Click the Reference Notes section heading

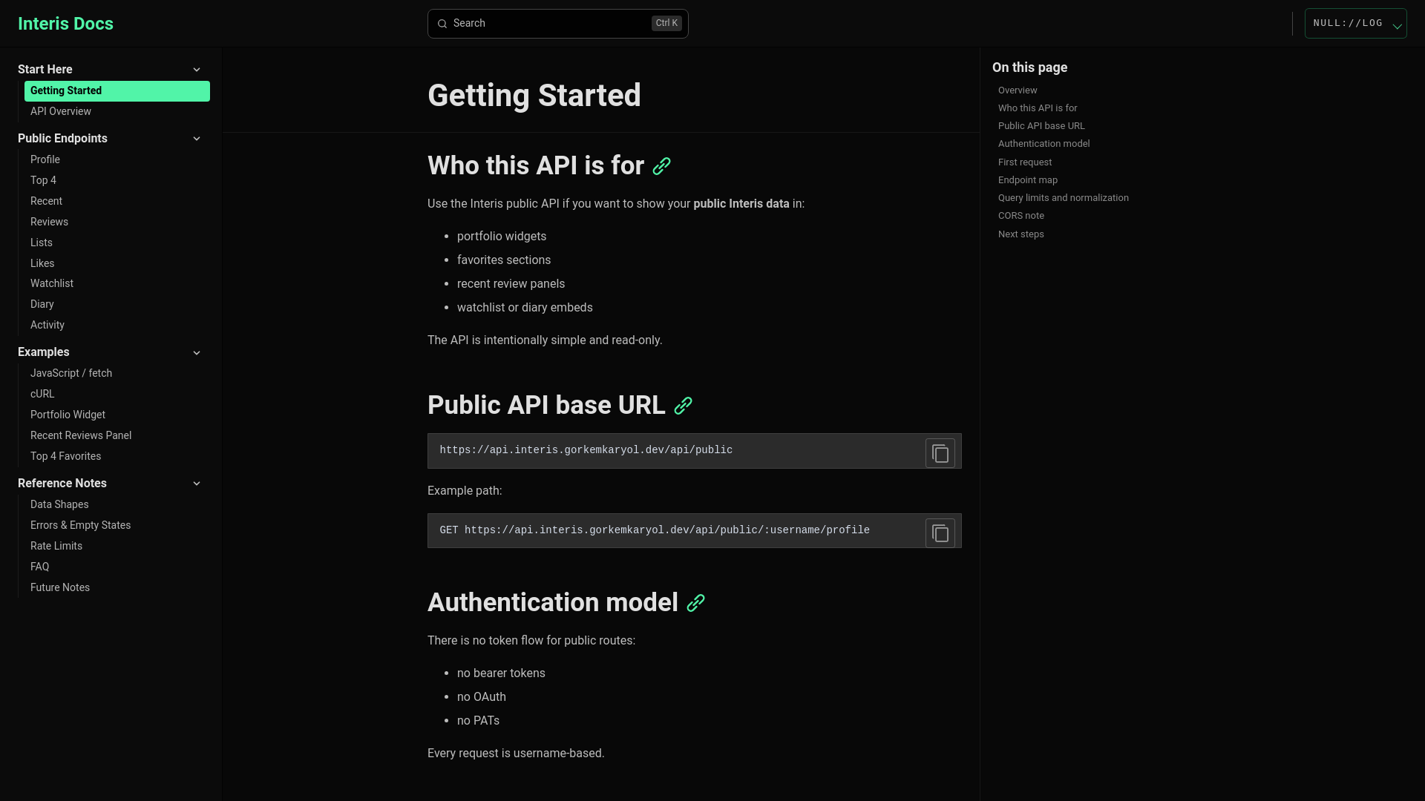tap(62, 484)
